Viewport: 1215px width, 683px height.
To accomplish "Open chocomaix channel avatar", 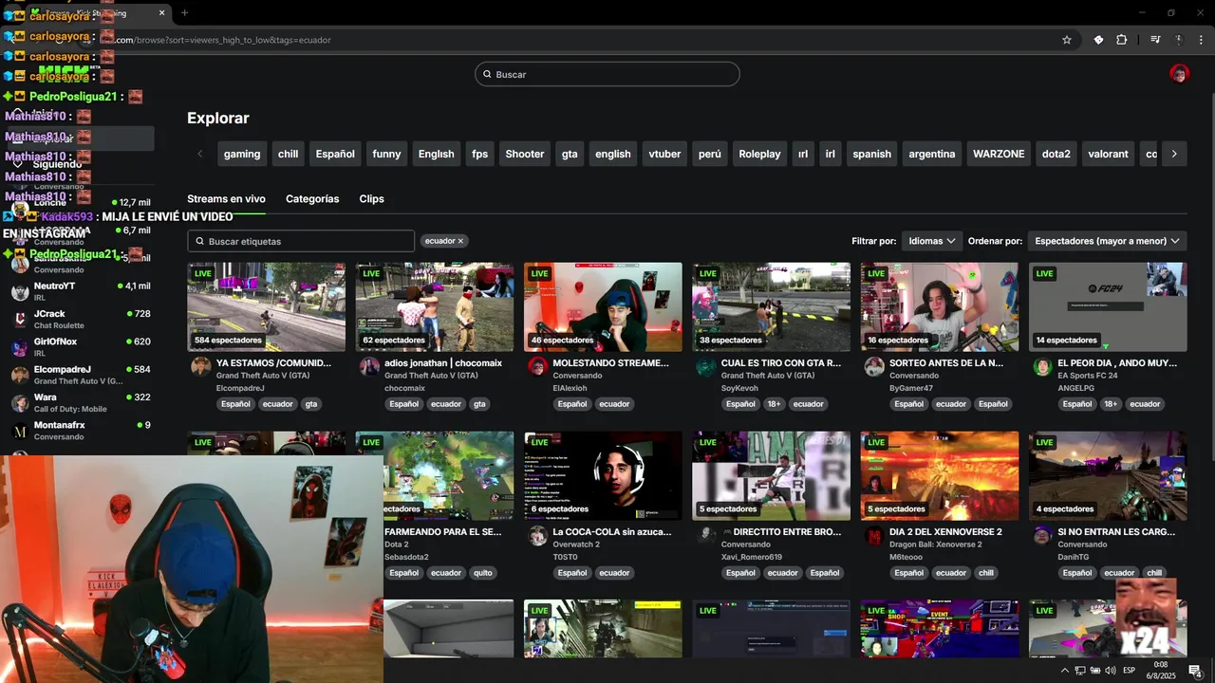I will [x=369, y=366].
